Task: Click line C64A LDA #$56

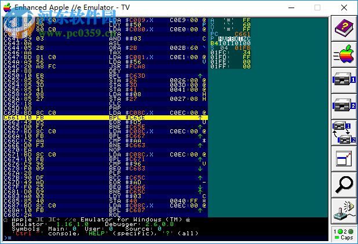Action: click(x=105, y=62)
